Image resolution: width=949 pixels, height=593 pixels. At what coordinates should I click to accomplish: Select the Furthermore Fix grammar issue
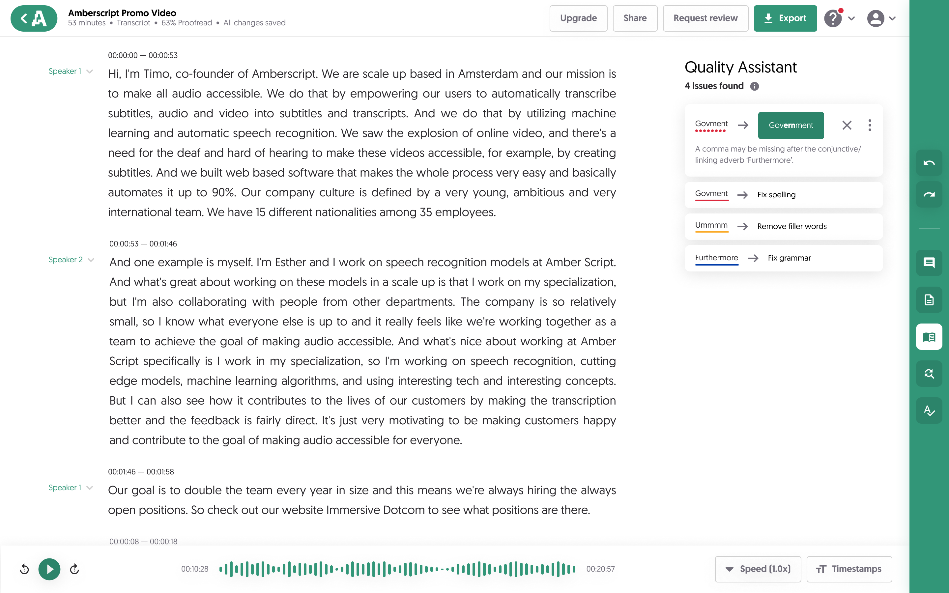(x=784, y=258)
